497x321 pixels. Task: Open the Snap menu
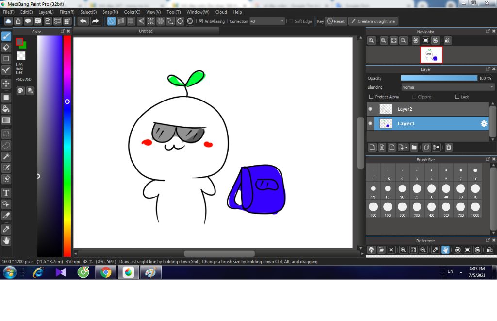click(x=110, y=12)
